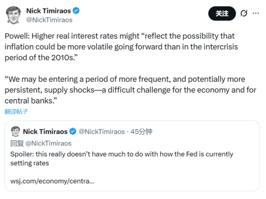Click the Grok icon beside the follow button

244,13
